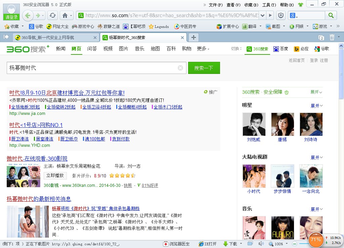Open the 谷歌 bookmark
Screen dimensions: 344x248
[x=36, y=27]
